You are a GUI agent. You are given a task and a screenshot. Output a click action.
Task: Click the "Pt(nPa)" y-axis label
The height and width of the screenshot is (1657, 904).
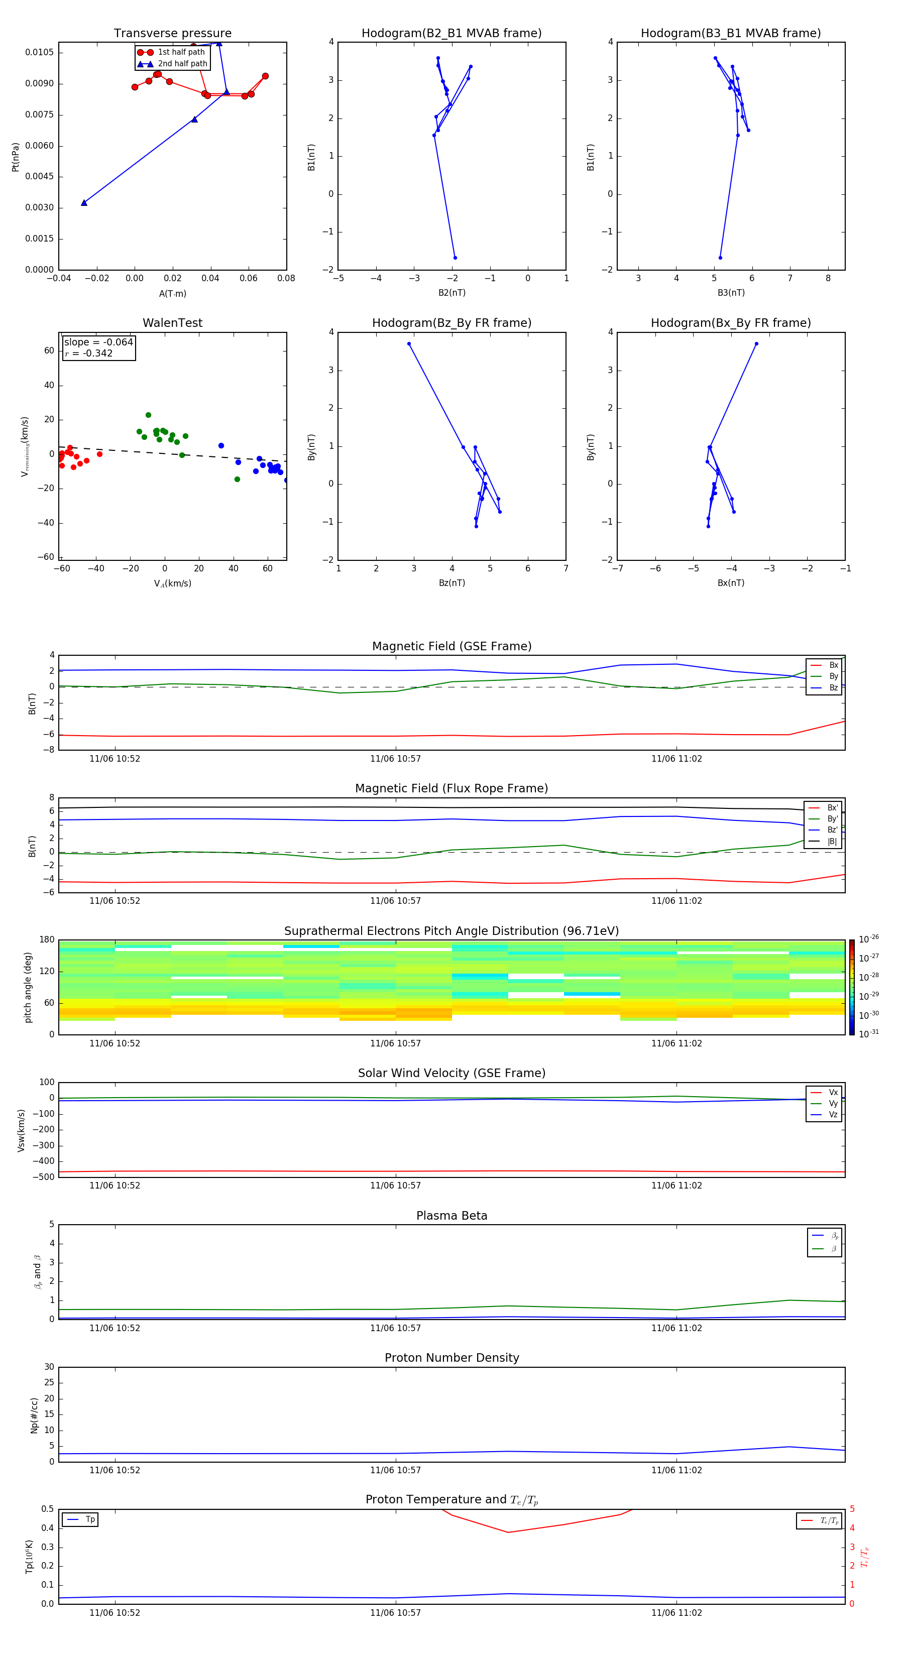(16, 156)
